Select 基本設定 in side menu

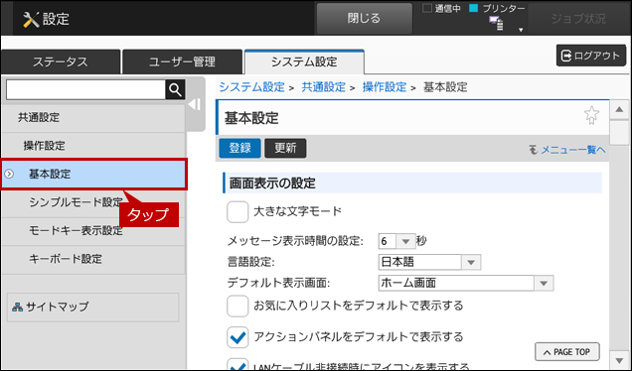coord(94,175)
